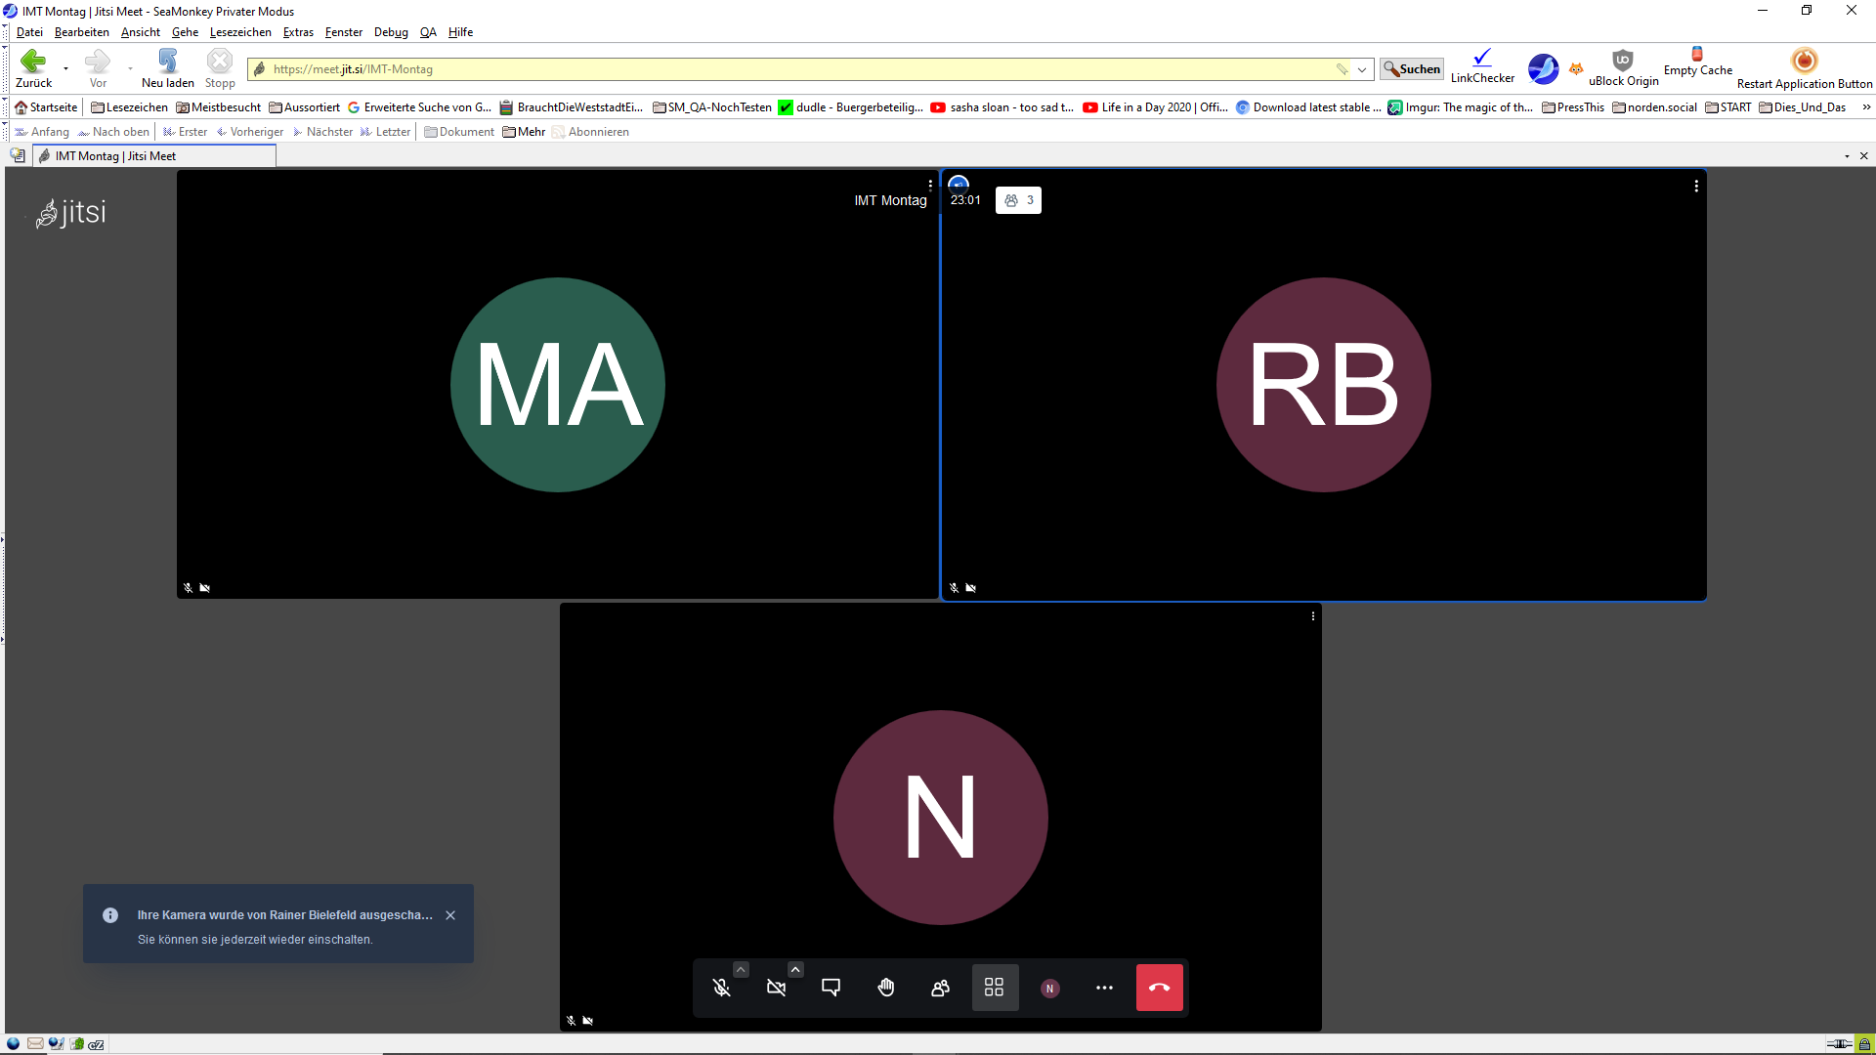Open ChatZilla from status bar
1876x1055 pixels.
[97, 1044]
